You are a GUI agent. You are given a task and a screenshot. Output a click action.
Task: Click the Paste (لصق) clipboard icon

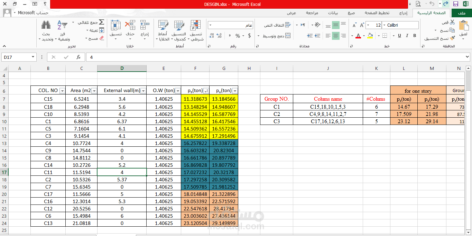coord(463,26)
